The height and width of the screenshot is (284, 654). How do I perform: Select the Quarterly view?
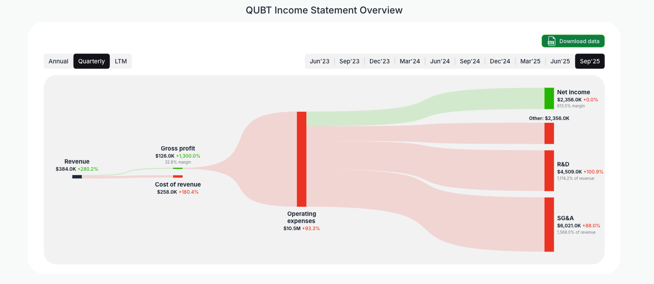(x=92, y=61)
